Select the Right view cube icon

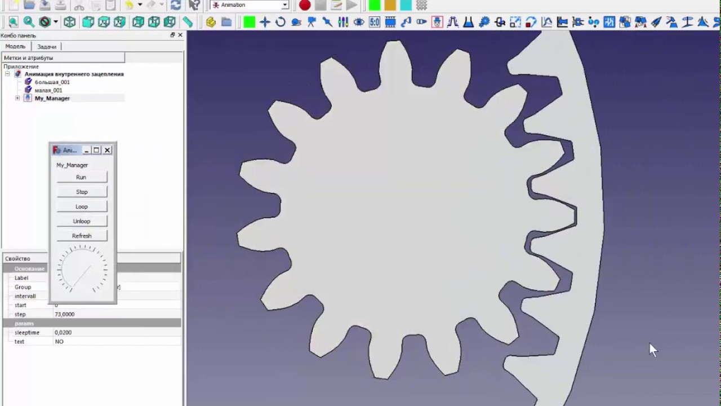point(119,22)
